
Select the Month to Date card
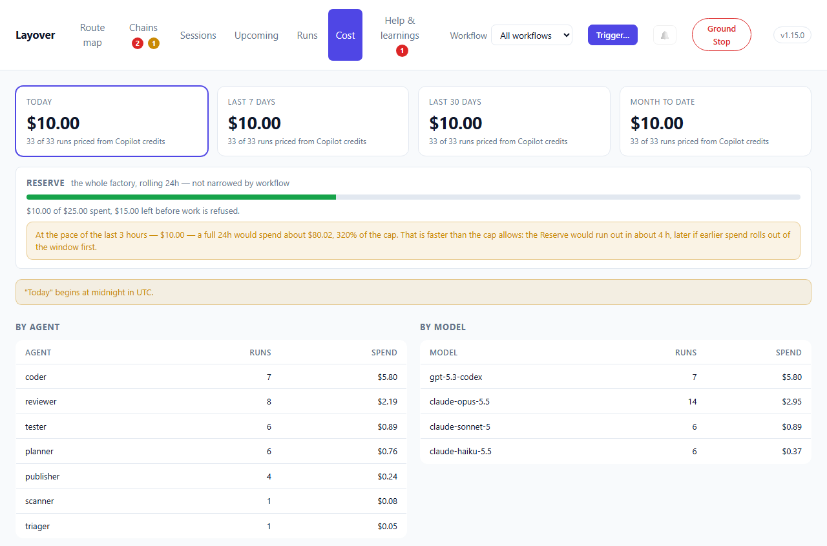pos(715,121)
